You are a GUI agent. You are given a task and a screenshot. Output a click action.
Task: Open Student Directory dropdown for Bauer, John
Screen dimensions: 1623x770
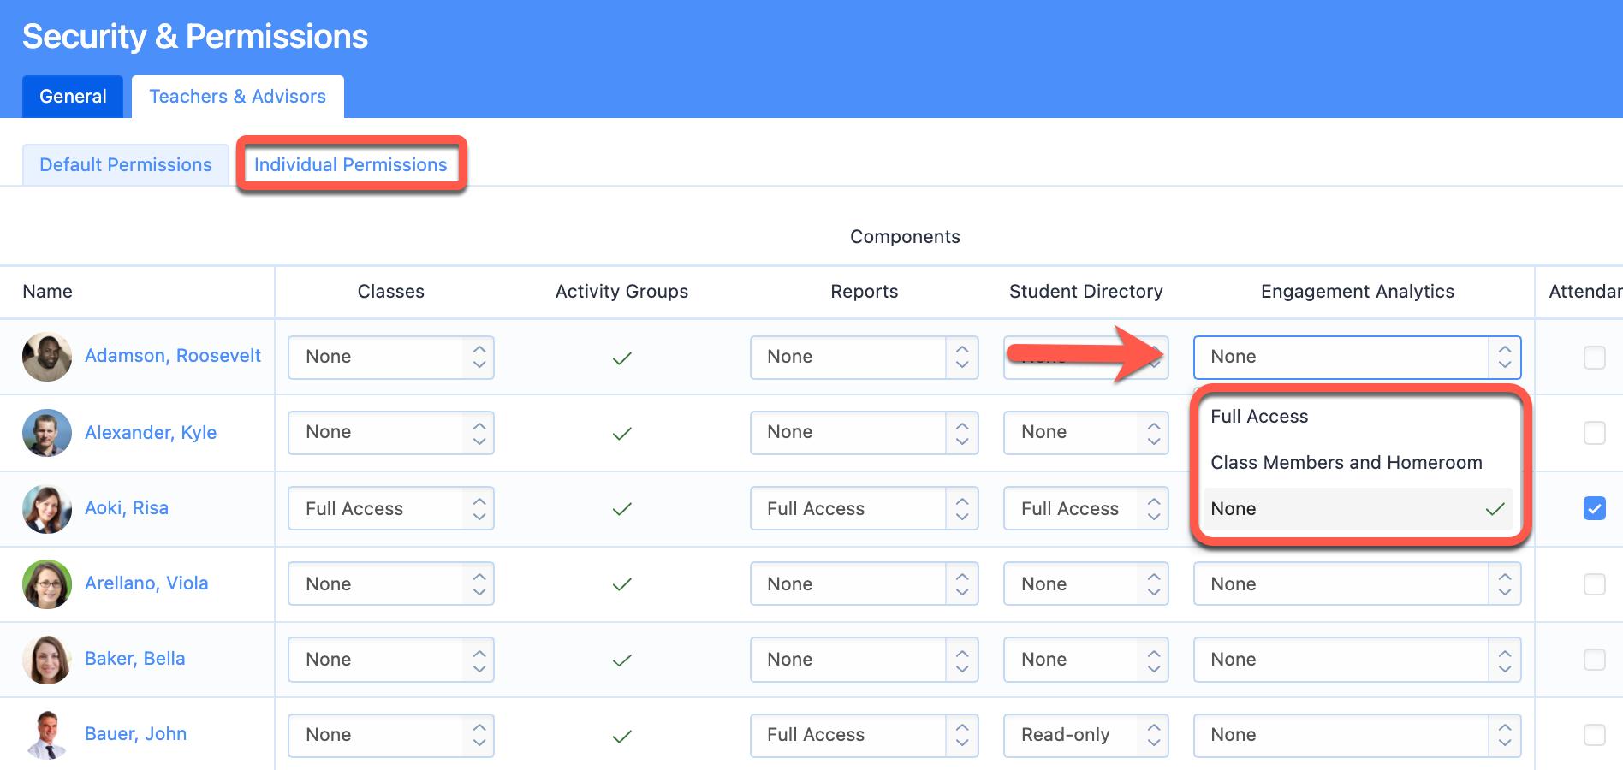[x=1085, y=735]
